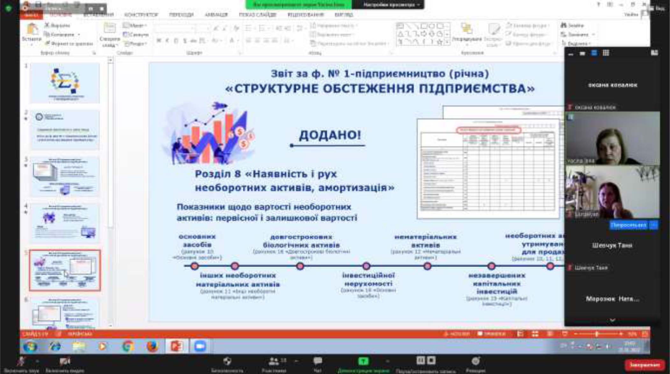Switch to the Вставлення (Insert) tab

[x=99, y=15]
